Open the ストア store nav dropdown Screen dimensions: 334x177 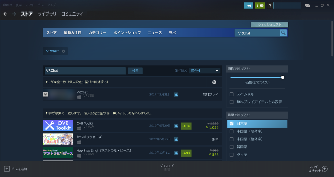(51, 33)
